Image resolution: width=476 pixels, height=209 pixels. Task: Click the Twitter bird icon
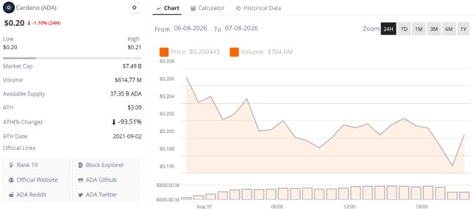pyautogui.click(x=80, y=195)
